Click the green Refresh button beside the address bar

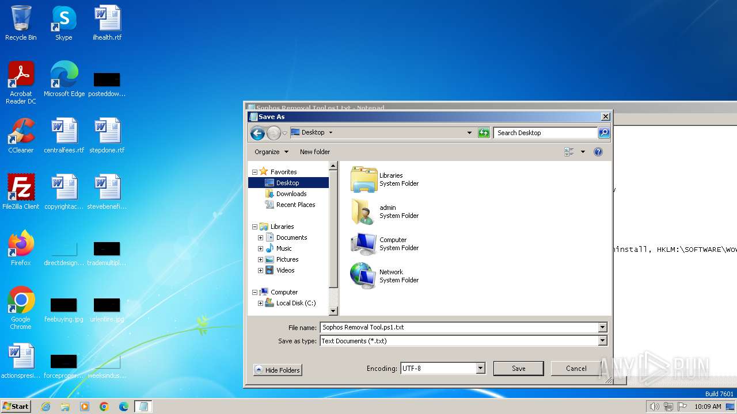(484, 133)
